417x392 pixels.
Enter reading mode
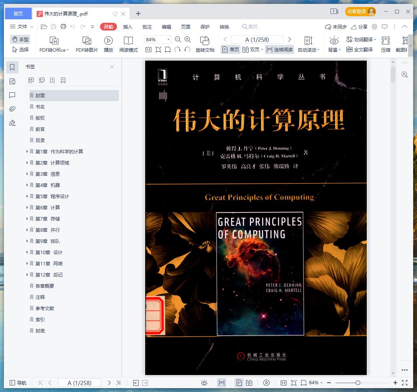click(x=129, y=44)
